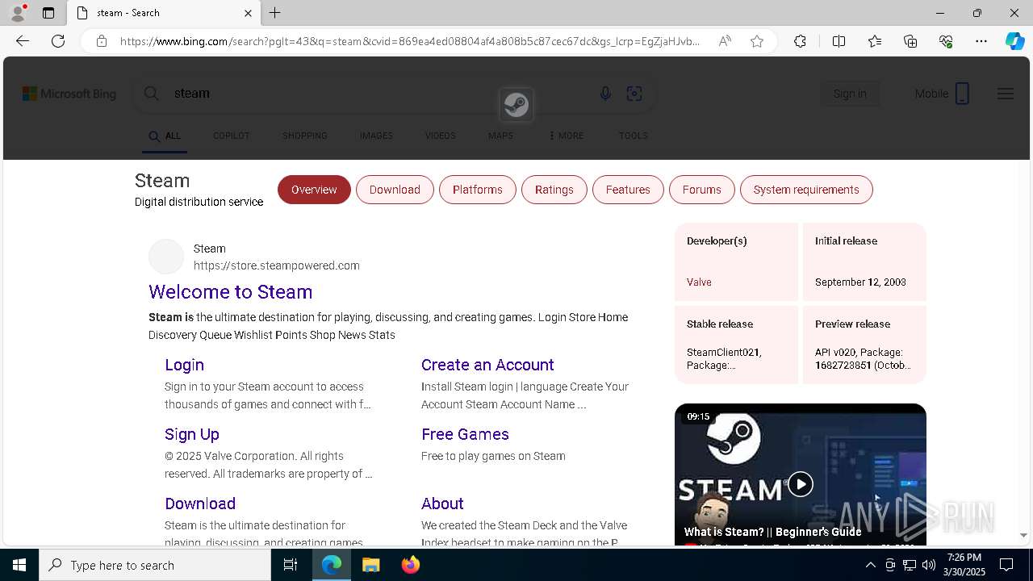Open the Copilot sidebar
This screenshot has width=1033, height=581.
(1014, 41)
